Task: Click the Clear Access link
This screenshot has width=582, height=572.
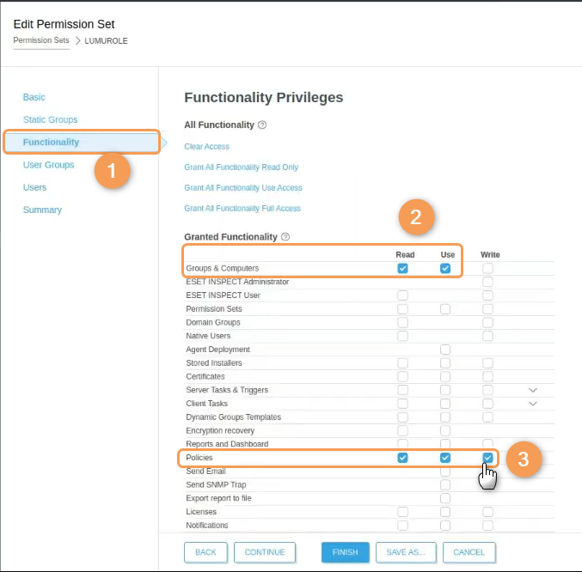Action: click(x=207, y=147)
